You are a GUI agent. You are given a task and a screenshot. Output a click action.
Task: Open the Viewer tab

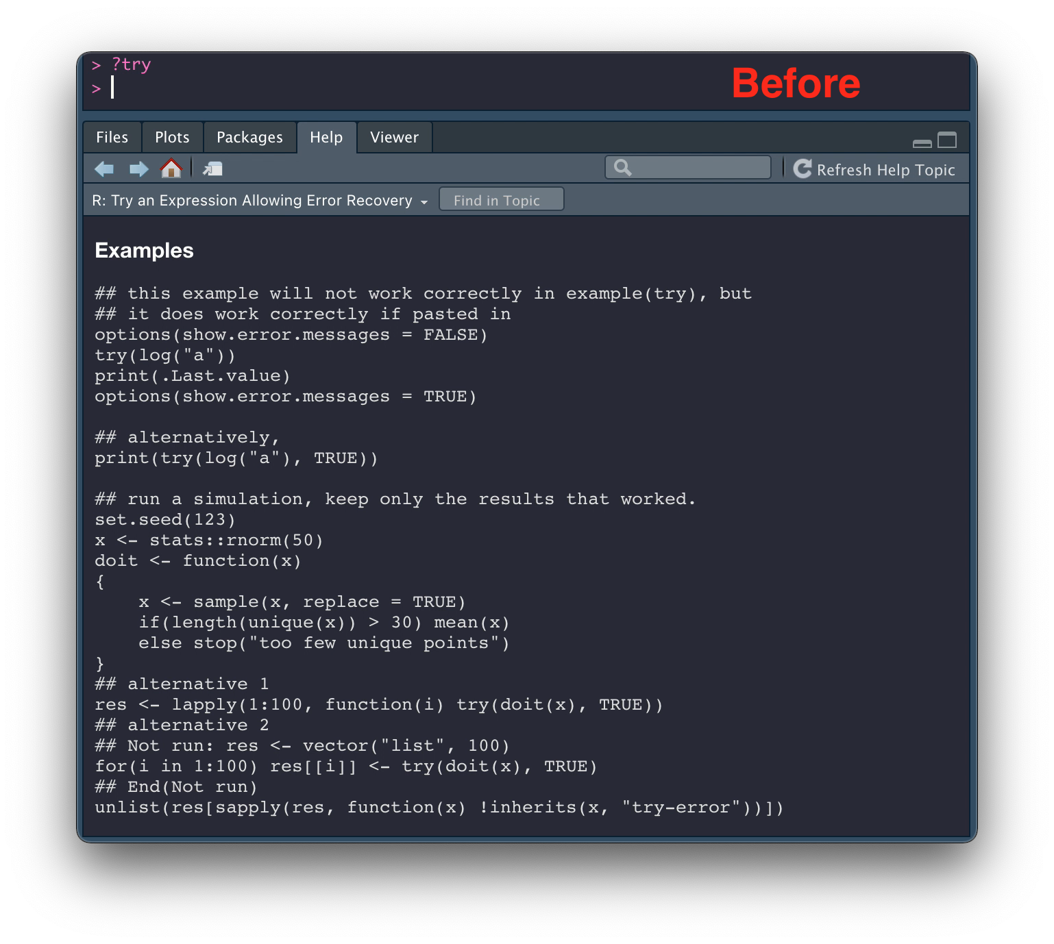pos(394,137)
